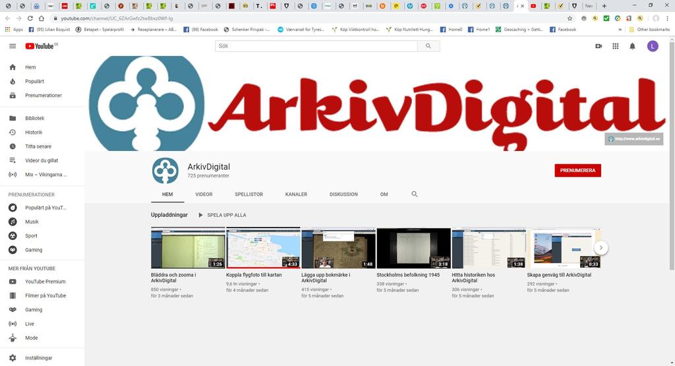
Task: Open a new Chrome tab
Action: pos(604,6)
